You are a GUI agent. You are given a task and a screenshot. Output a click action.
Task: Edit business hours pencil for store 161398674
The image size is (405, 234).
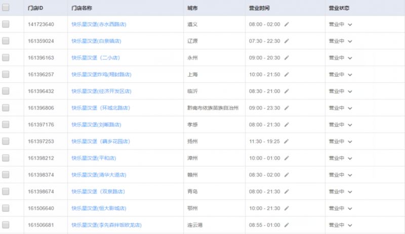[x=287, y=192]
